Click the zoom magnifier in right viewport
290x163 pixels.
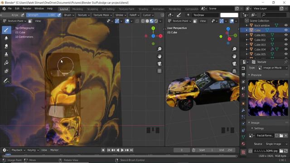[x=234, y=49]
